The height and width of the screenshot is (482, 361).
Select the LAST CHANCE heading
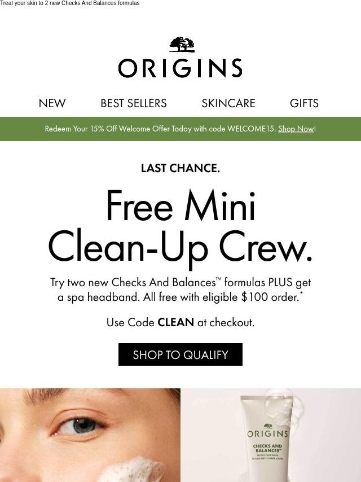click(x=180, y=168)
